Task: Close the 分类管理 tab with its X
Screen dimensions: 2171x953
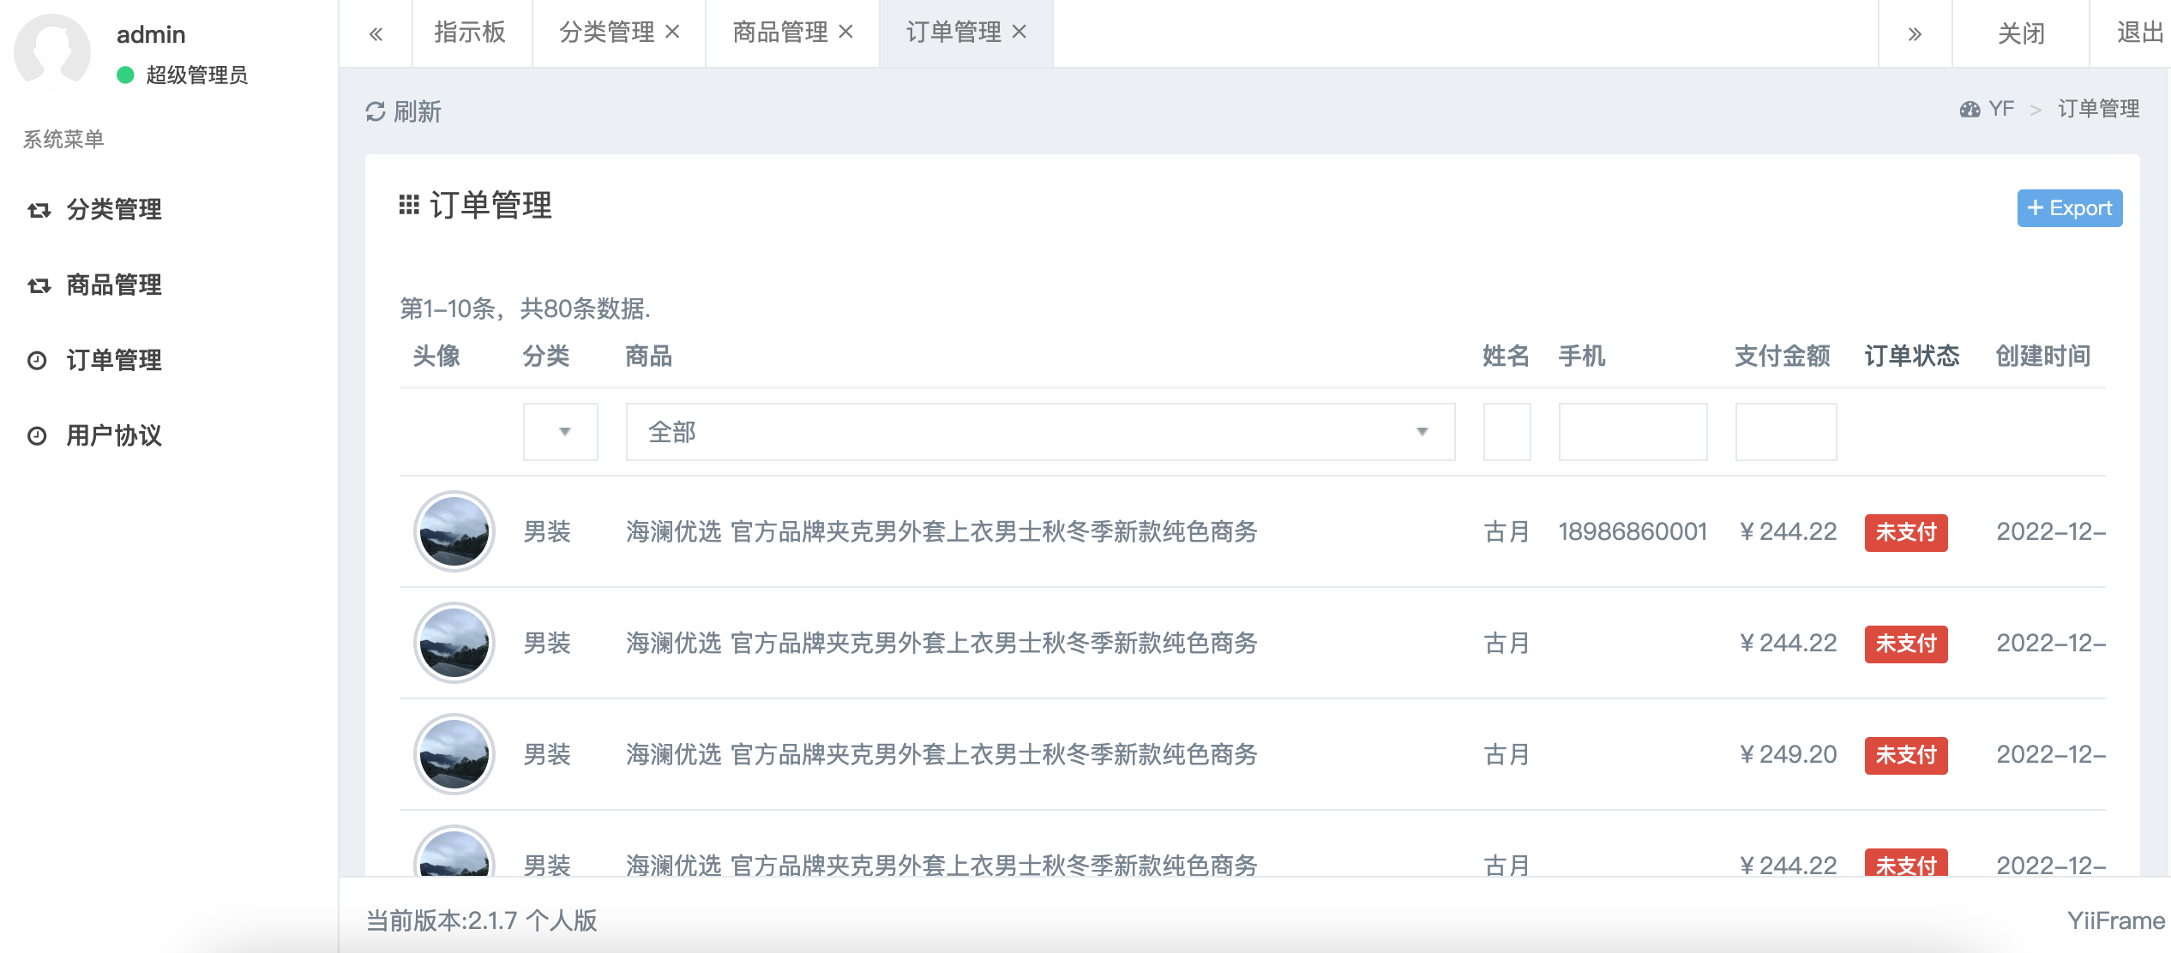Action: point(673,32)
